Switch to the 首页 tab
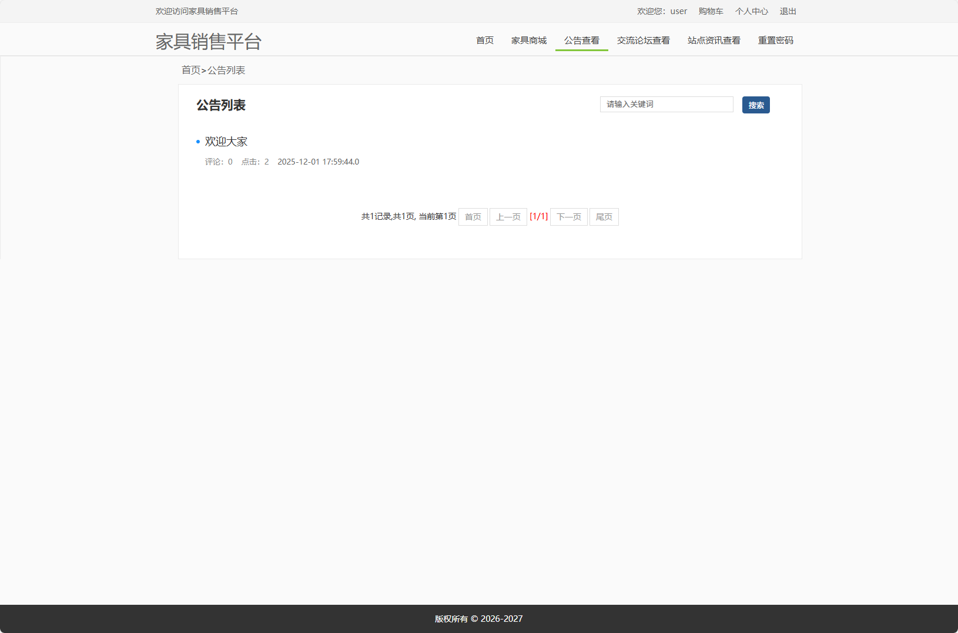958x633 pixels. click(x=484, y=40)
